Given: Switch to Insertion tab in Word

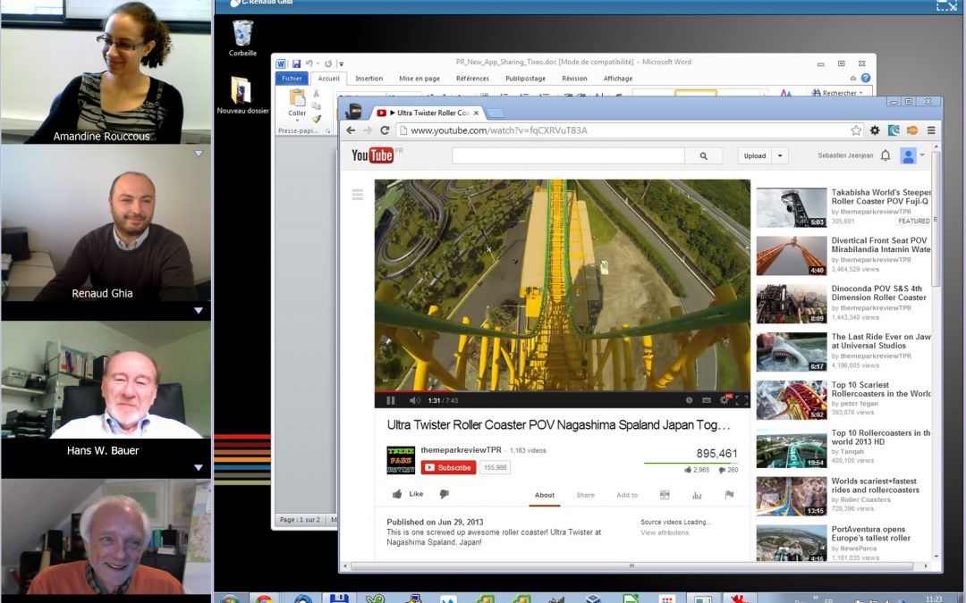Looking at the screenshot, I should pyautogui.click(x=369, y=78).
